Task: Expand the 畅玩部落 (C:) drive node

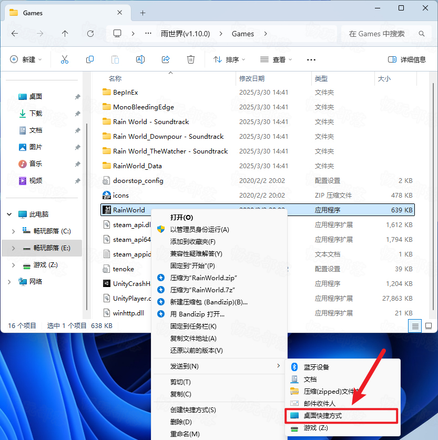Action: [13, 231]
